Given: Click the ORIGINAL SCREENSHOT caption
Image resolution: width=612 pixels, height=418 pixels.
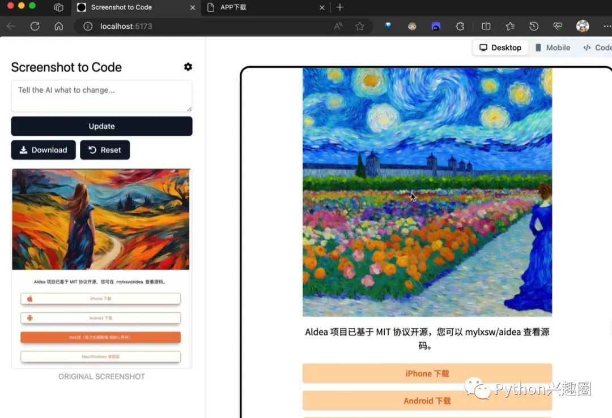Looking at the screenshot, I should pos(101,377).
